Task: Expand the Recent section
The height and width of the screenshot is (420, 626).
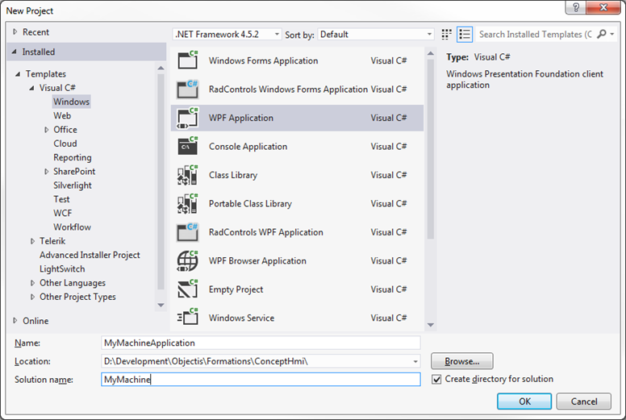Action: pyautogui.click(x=15, y=31)
